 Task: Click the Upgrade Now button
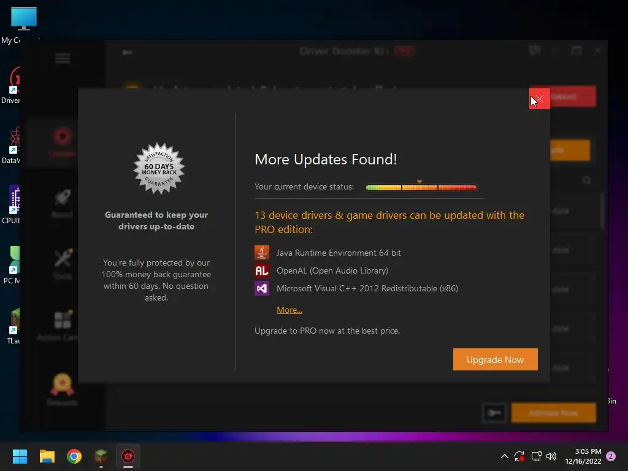[x=495, y=359]
